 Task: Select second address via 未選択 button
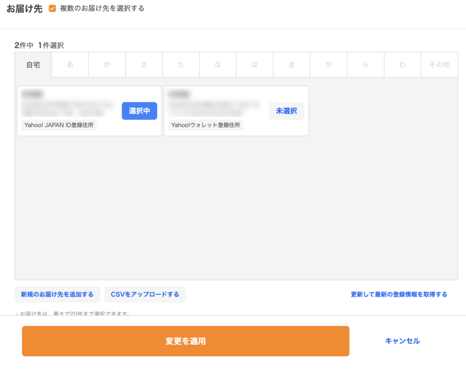(x=286, y=111)
